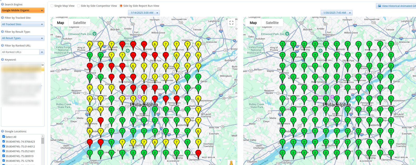416x165 pixels.
Task: Click Elmwood Park Zoo marker on left map
Action: point(94,34)
